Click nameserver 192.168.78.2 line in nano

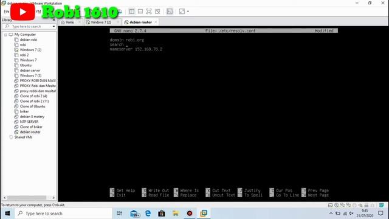point(136,49)
